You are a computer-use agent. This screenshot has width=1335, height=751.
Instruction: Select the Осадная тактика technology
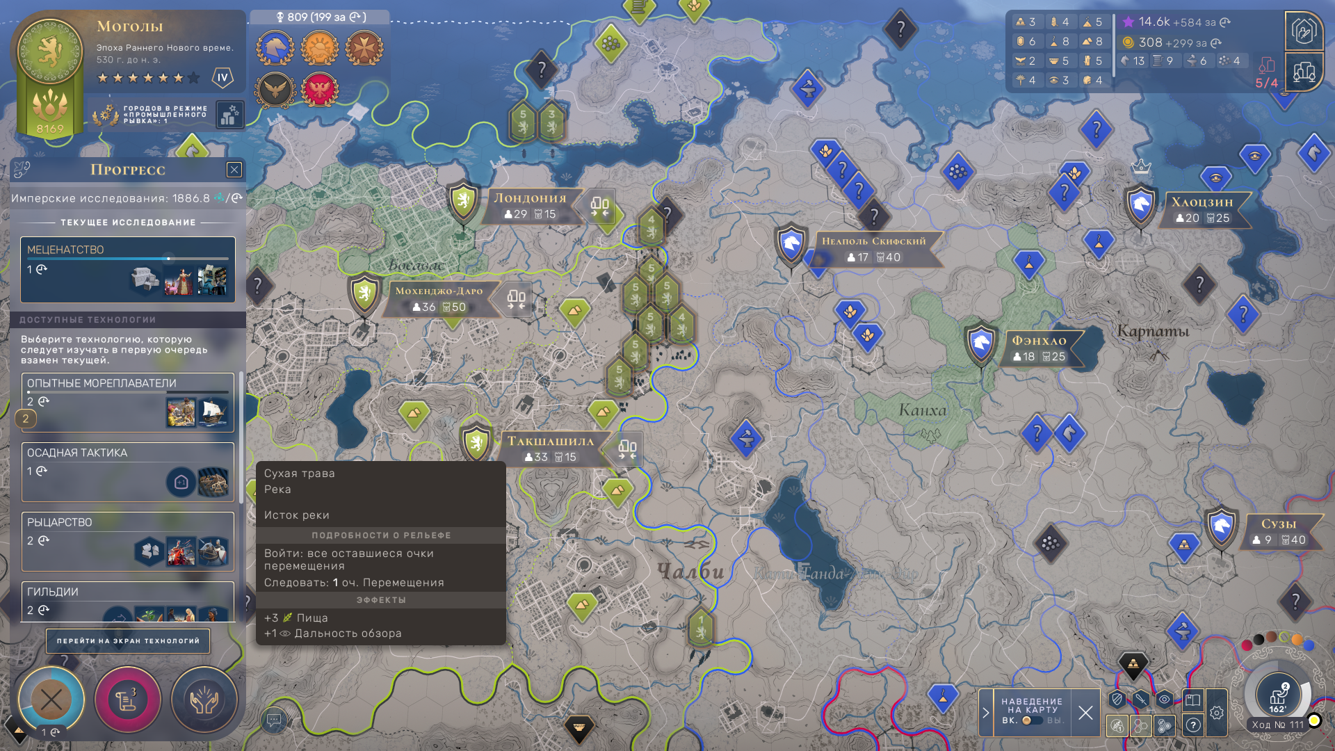128,472
